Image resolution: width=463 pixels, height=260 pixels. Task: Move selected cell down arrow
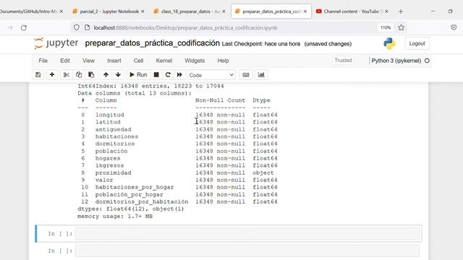coord(118,75)
